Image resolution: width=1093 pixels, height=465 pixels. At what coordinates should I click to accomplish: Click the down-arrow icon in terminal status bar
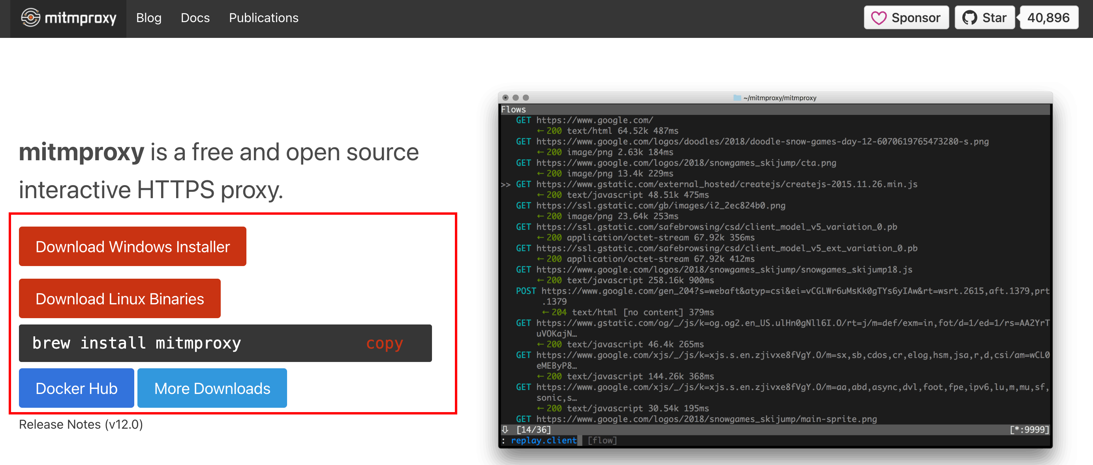505,429
